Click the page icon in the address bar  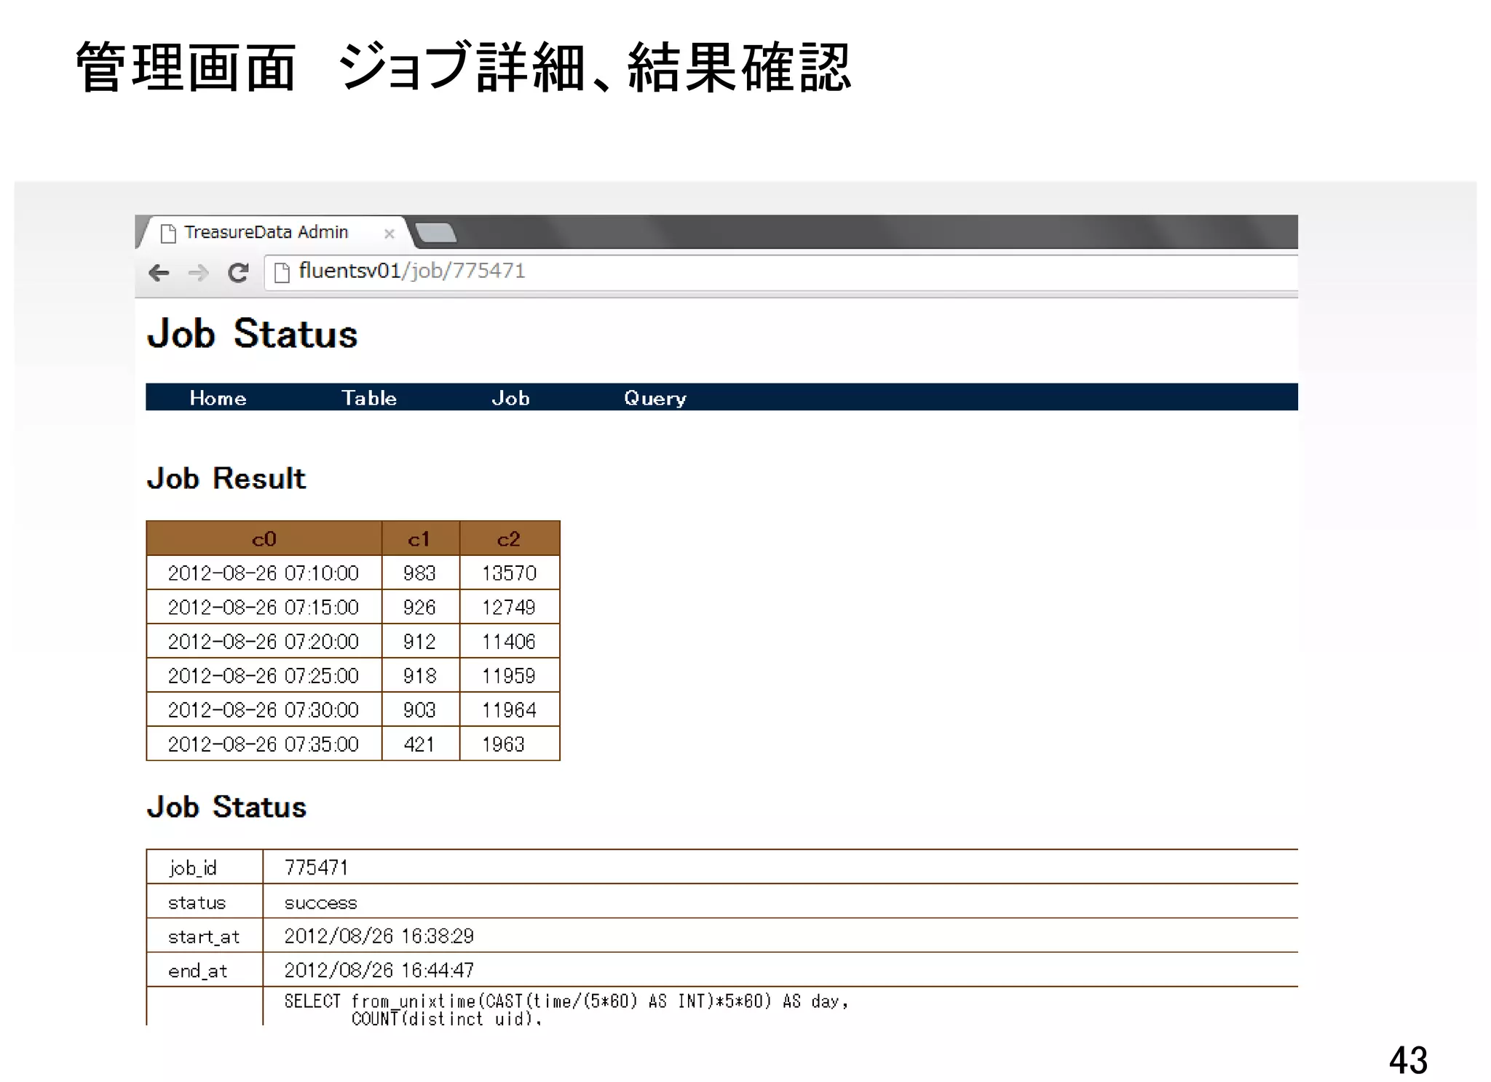tap(282, 272)
